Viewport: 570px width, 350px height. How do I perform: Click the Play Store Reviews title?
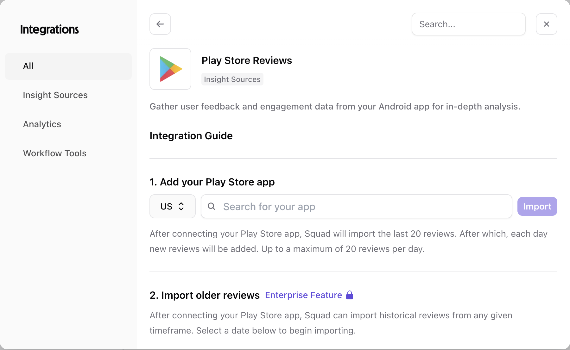point(247,60)
